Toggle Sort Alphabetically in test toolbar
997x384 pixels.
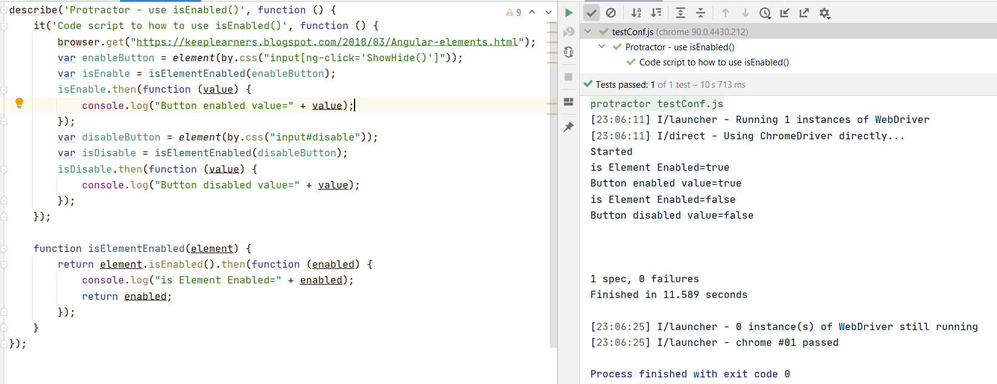pyautogui.click(x=636, y=13)
